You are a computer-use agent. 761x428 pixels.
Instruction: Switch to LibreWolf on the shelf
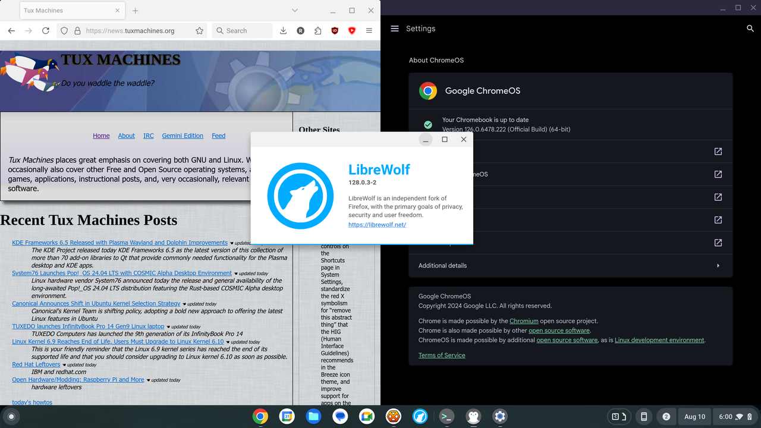tap(420, 417)
